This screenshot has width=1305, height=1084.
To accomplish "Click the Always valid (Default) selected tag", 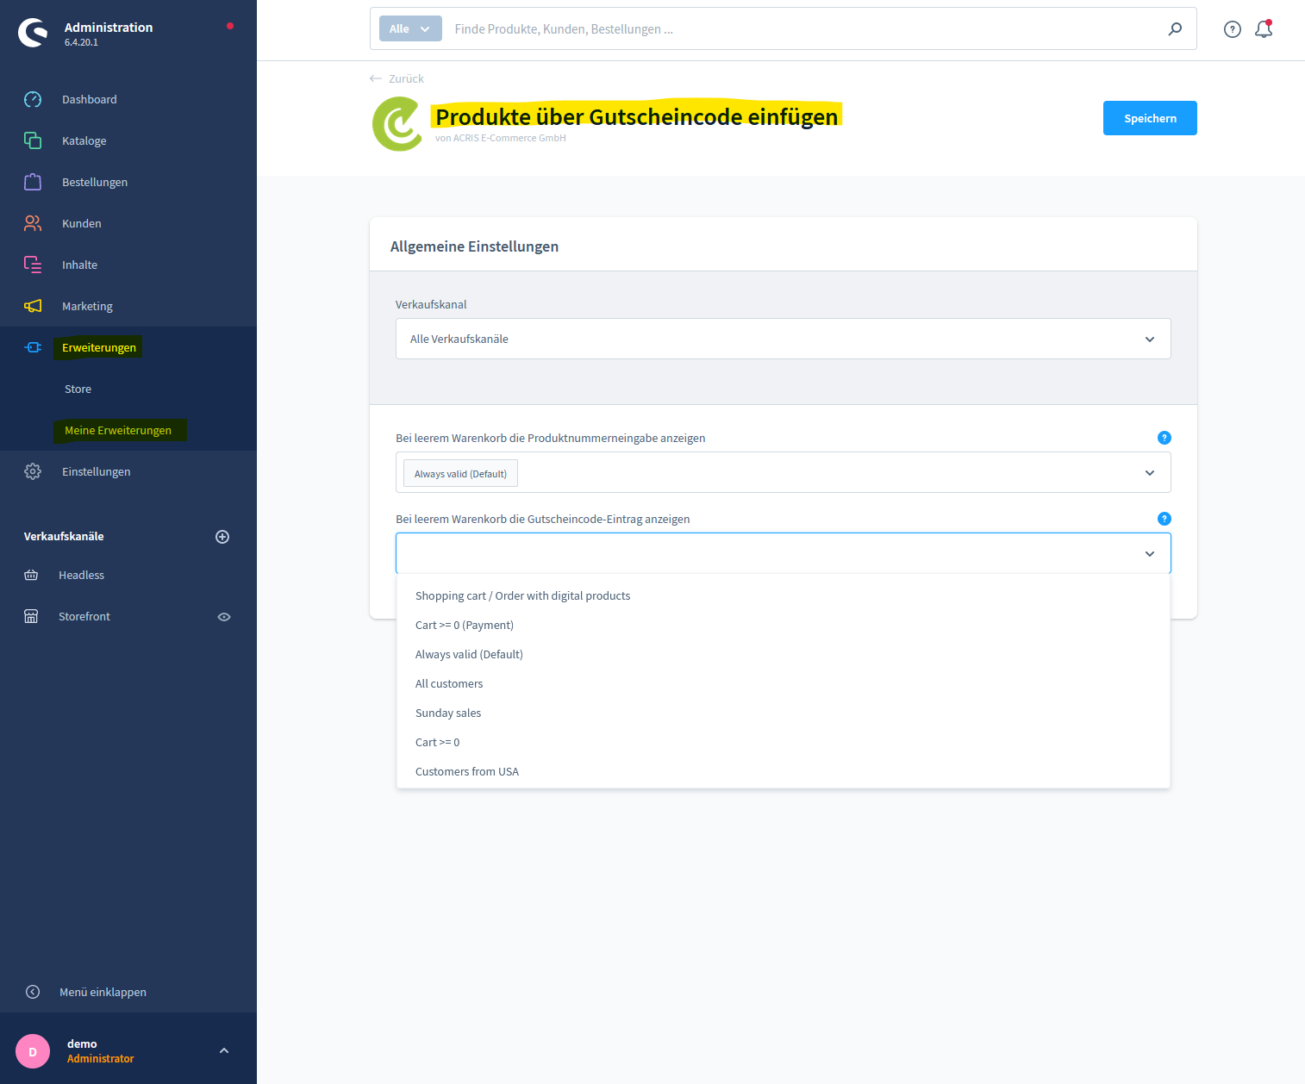I will pos(460,473).
